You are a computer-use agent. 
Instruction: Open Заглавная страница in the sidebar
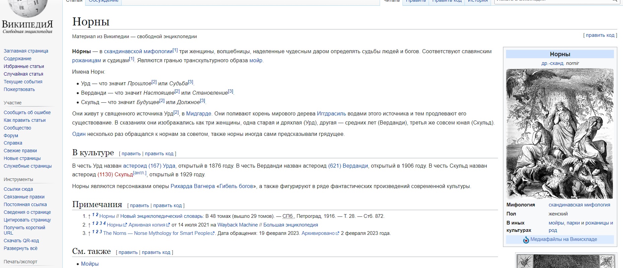(x=26, y=51)
